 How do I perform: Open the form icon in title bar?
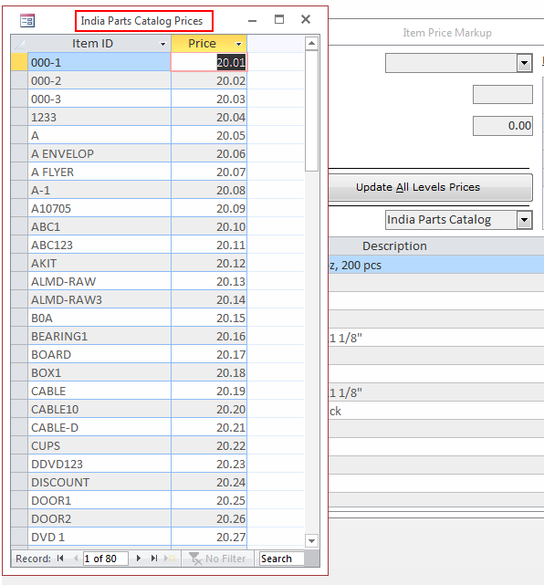pos(27,20)
